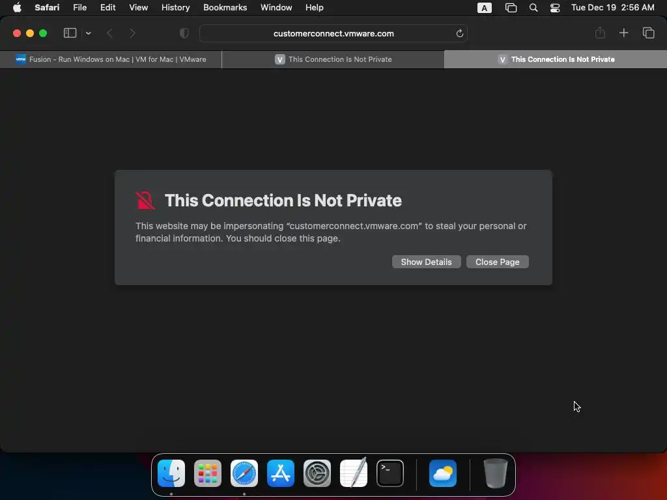Close the Safari window with red button
This screenshot has height=500, width=667.
pos(16,33)
